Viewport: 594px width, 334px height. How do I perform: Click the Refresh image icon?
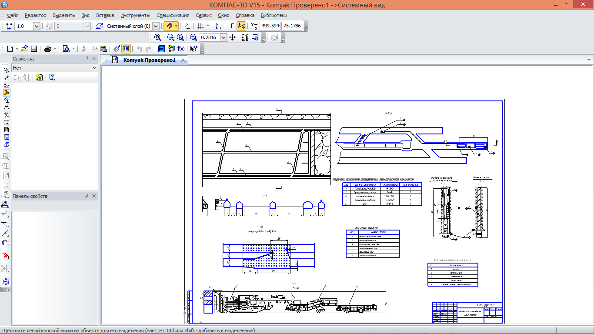click(x=255, y=37)
